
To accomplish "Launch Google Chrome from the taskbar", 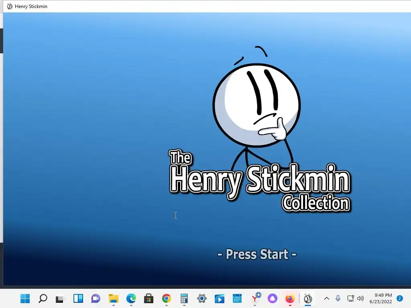I will pos(167,298).
